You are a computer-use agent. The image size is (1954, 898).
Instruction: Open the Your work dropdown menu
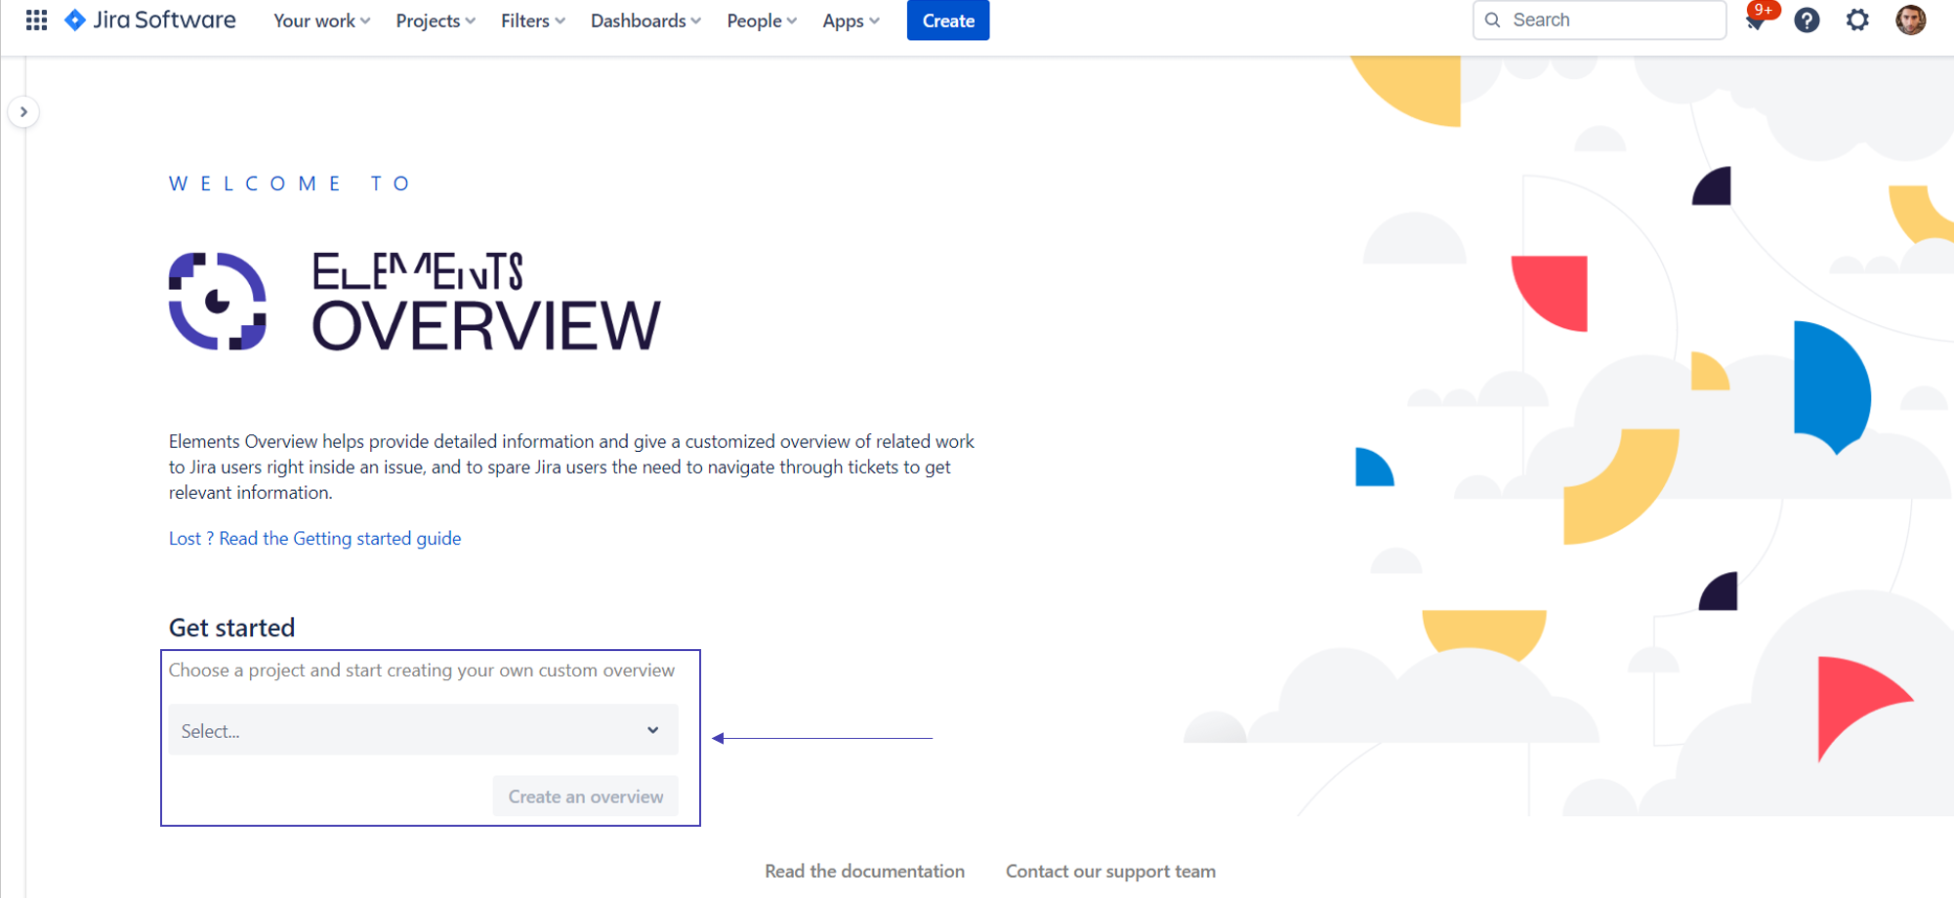click(x=321, y=20)
